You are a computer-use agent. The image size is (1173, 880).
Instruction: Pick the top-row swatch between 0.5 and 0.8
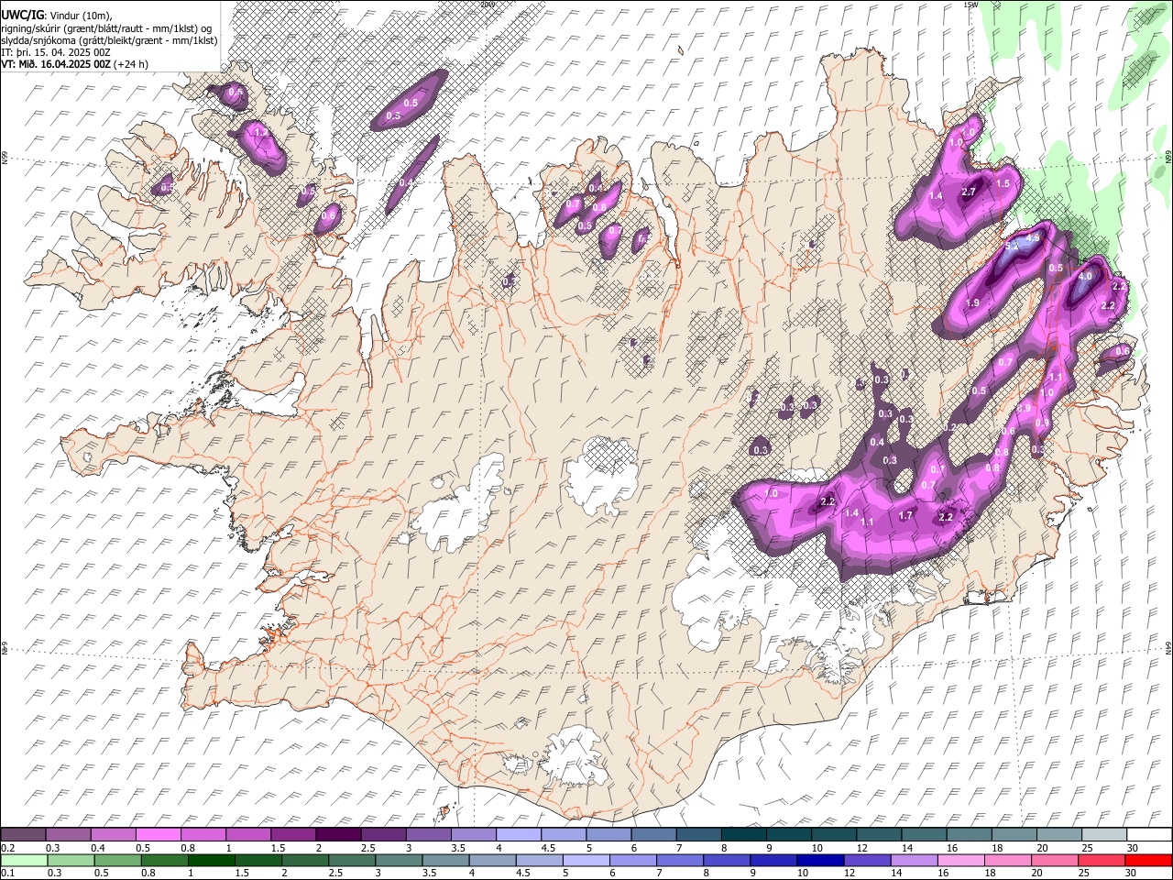pyautogui.click(x=158, y=835)
